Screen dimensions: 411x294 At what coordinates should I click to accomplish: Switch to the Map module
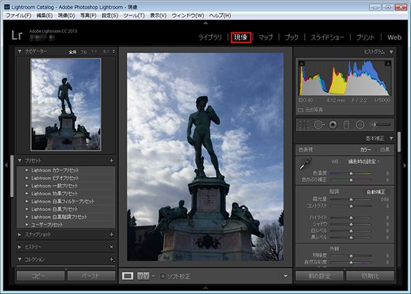[266, 38]
